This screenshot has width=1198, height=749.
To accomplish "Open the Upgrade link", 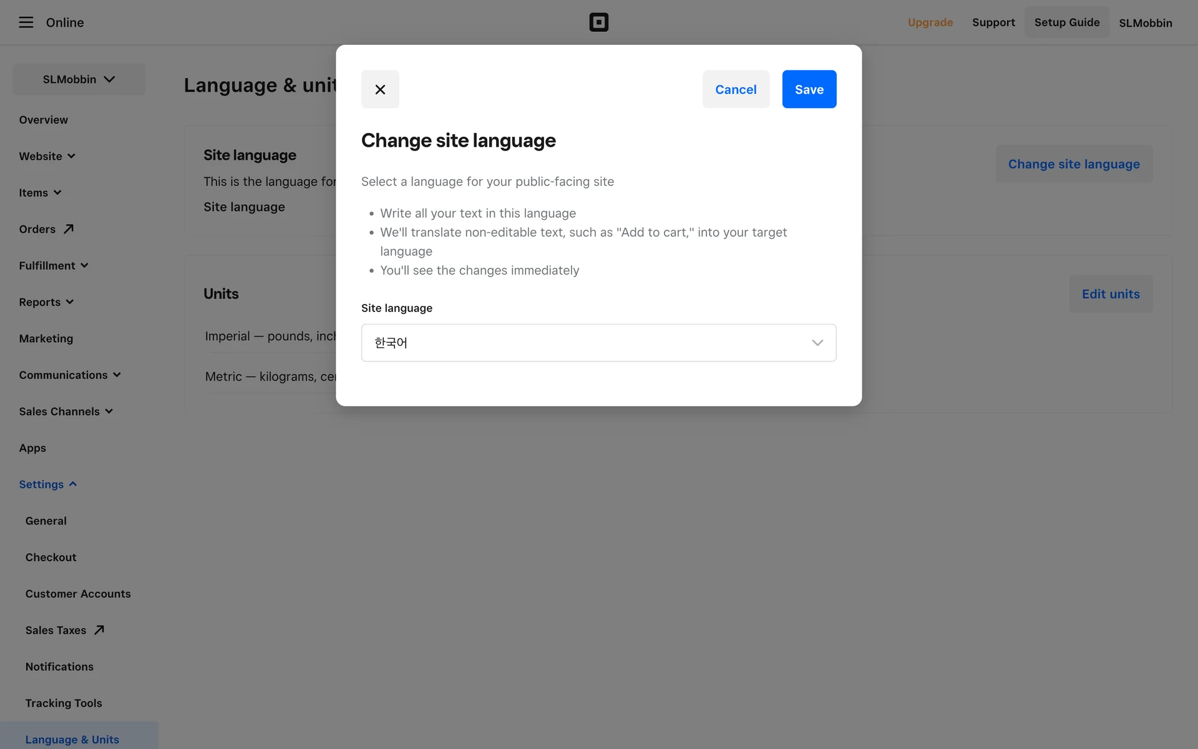I will (x=930, y=22).
